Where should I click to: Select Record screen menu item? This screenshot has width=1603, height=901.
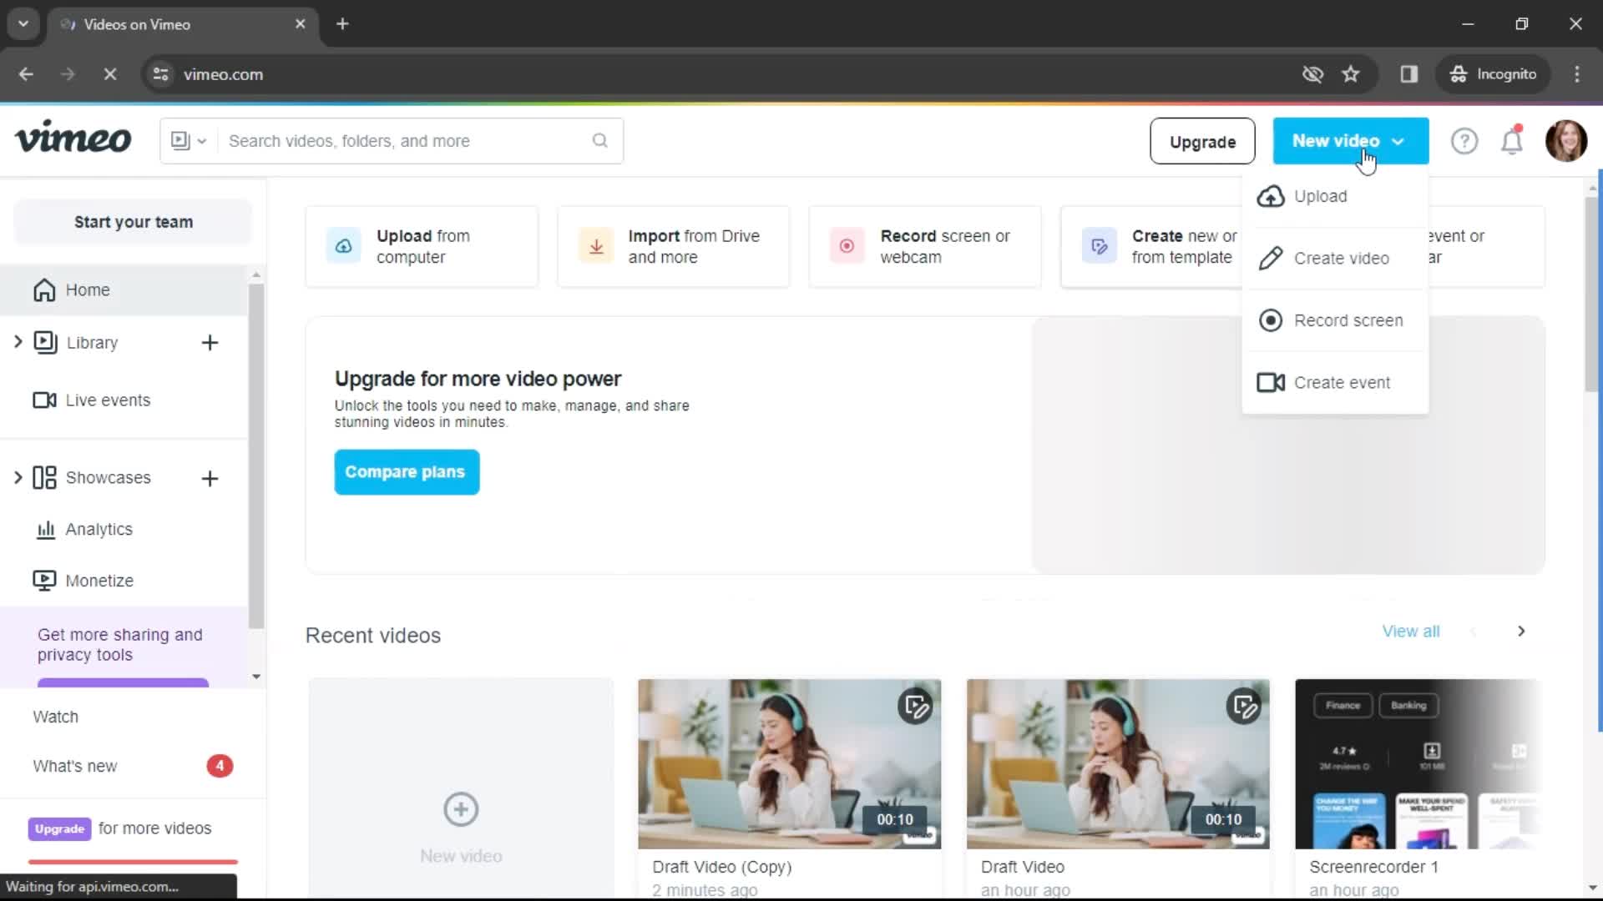1334,320
